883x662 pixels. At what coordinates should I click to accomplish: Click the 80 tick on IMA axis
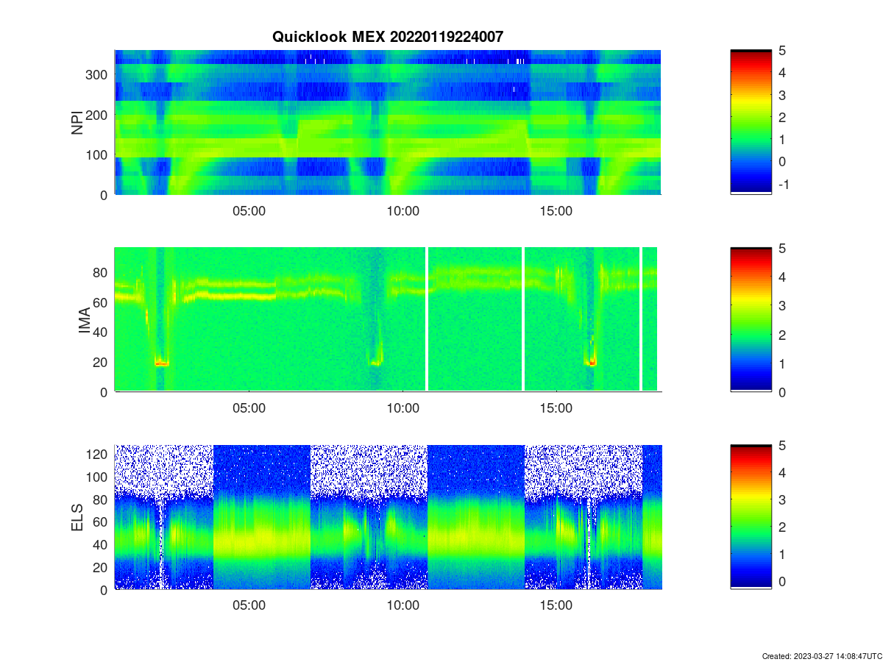pyautogui.click(x=102, y=272)
